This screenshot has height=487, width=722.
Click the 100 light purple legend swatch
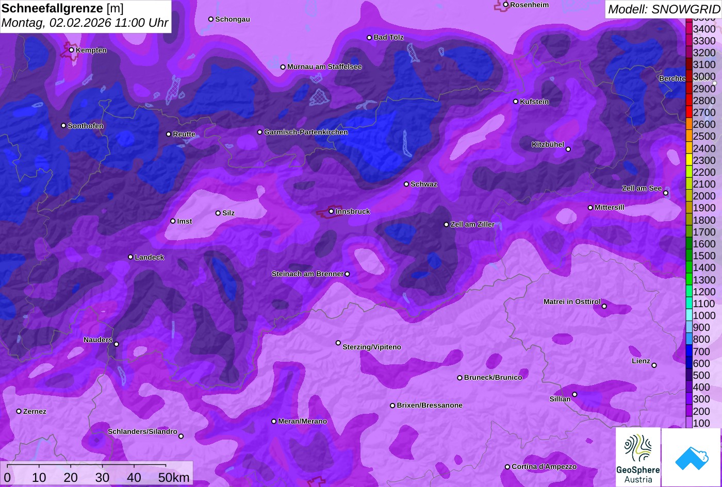click(688, 423)
